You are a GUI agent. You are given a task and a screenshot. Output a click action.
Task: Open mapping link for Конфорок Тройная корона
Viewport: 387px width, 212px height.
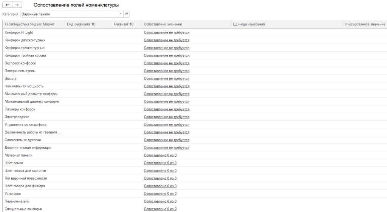167,55
